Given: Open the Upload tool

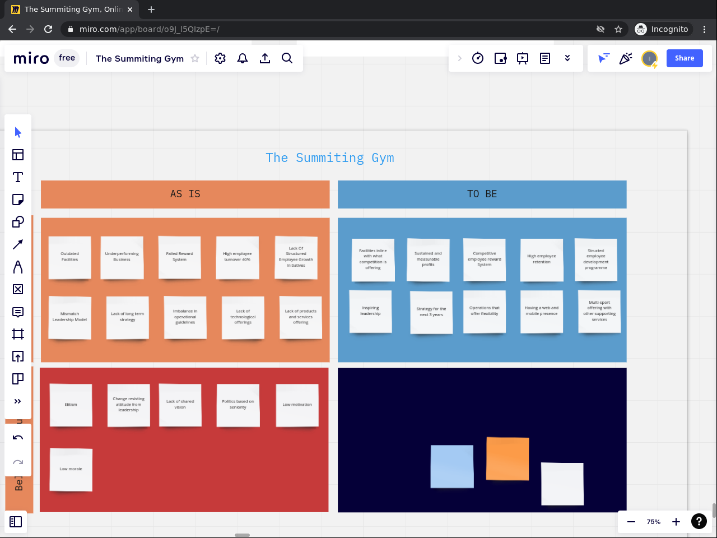Looking at the screenshot, I should pos(18,356).
